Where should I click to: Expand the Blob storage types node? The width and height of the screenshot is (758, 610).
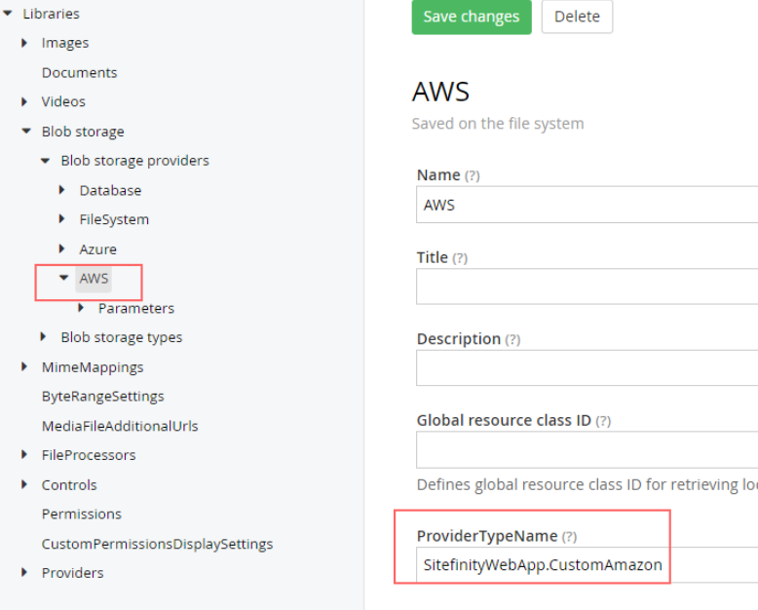point(44,337)
